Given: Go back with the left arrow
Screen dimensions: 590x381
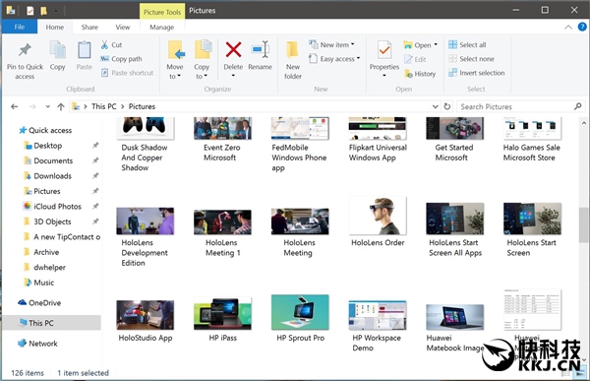Looking at the screenshot, I should coord(15,106).
